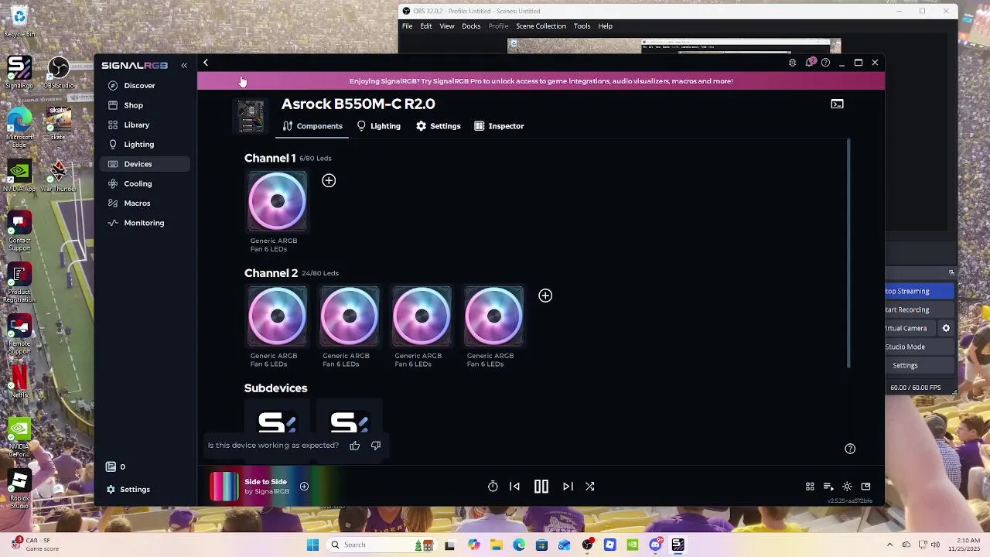Open Monitoring in the sidebar
The height and width of the screenshot is (557, 990).
point(144,223)
